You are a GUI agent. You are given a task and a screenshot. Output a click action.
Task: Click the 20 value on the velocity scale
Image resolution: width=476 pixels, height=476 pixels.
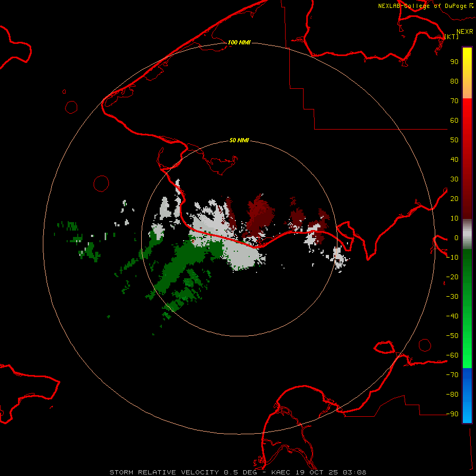click(x=454, y=199)
